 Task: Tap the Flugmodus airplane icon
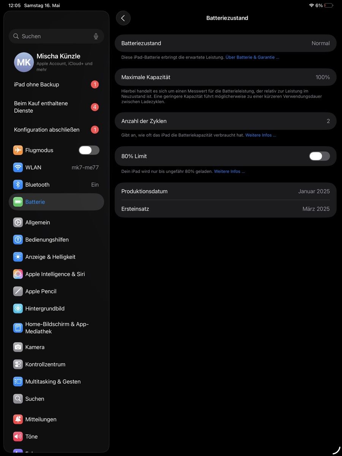click(18, 150)
